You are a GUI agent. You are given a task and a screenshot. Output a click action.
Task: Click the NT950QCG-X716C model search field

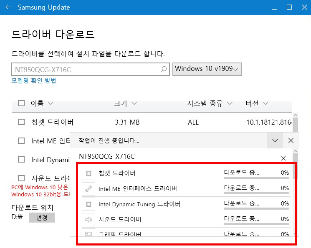click(91, 69)
